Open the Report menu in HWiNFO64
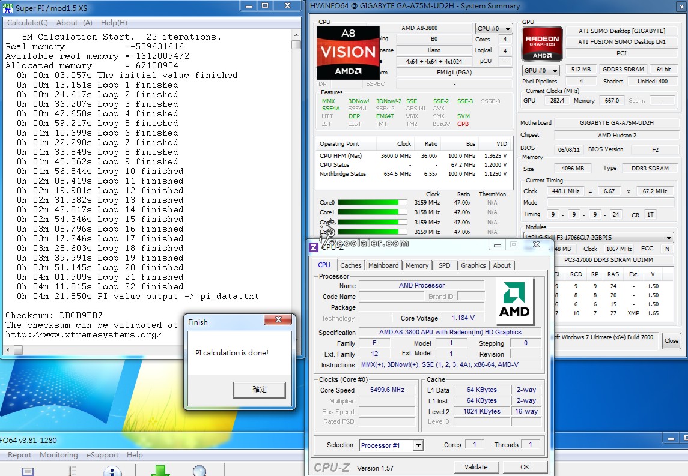688x476 pixels. point(19,455)
